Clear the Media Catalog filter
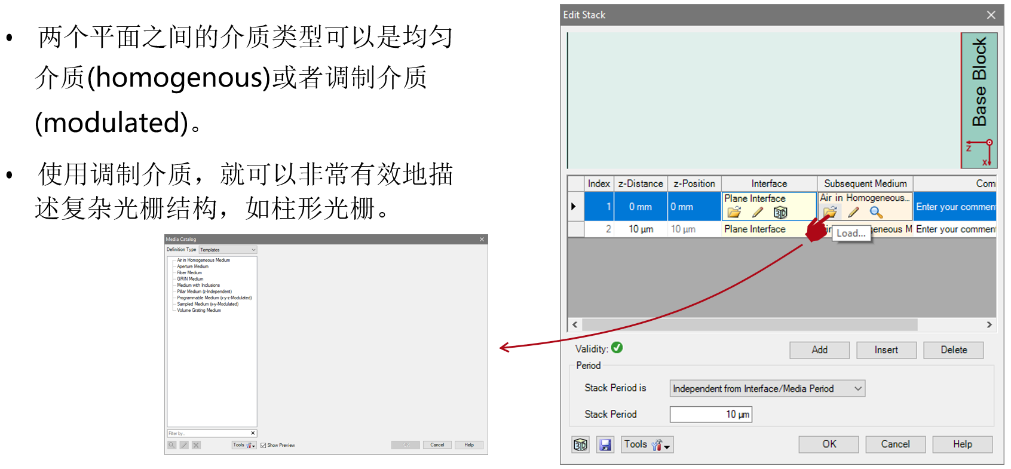This screenshot has height=469, width=1011. coord(253,433)
